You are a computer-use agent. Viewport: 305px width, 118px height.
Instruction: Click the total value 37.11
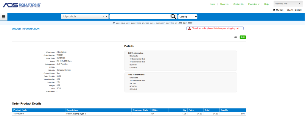59,88
